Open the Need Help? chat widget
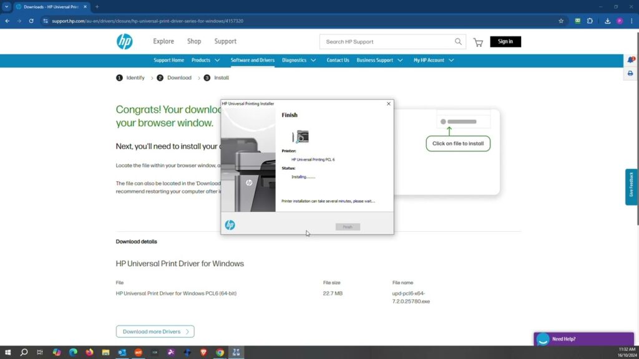 point(583,339)
